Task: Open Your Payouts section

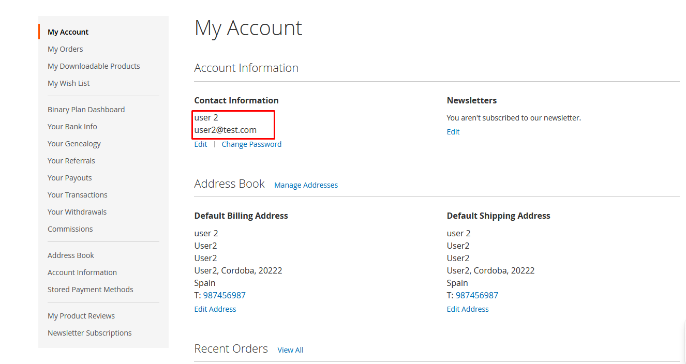Action: 69,178
